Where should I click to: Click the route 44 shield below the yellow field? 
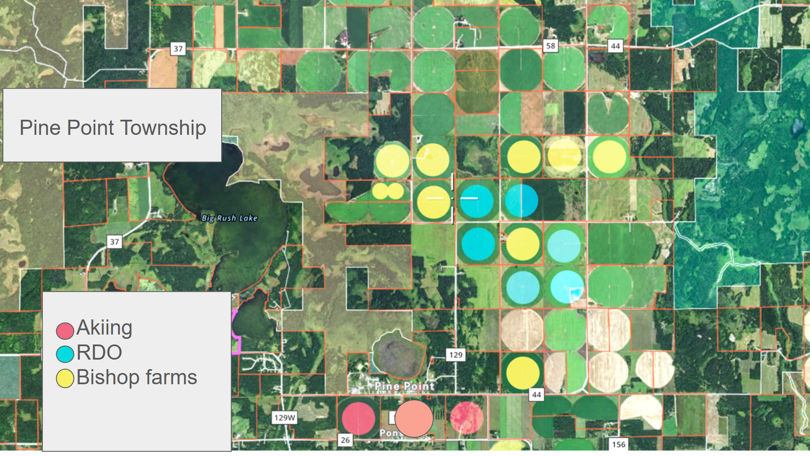(x=536, y=394)
